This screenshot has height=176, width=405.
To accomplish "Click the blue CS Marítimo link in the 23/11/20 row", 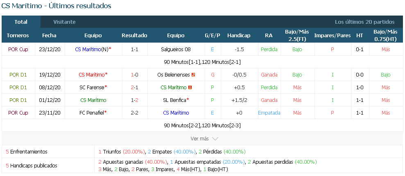I will pyautogui.click(x=176, y=113).
